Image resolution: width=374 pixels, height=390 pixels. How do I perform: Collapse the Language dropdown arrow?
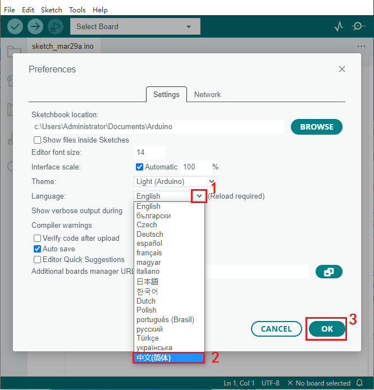(199, 196)
